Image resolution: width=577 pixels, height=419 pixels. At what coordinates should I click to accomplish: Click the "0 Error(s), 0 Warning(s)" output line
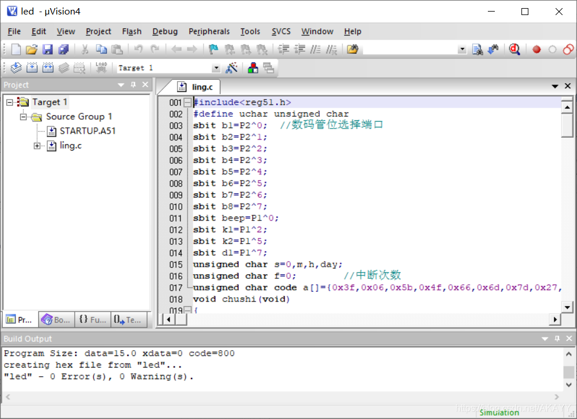coord(98,377)
